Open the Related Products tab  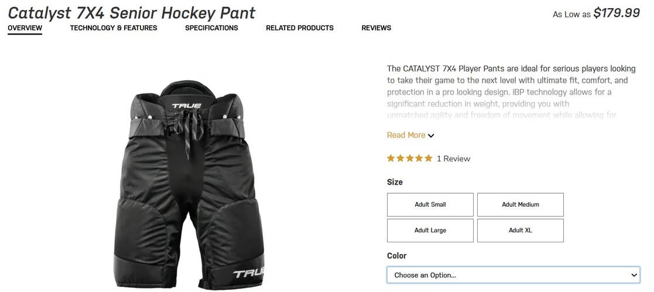300,28
